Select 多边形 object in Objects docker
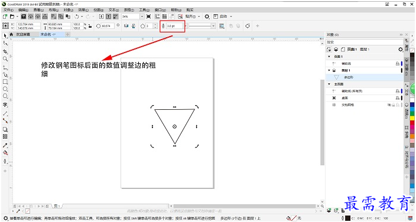Screen dimensions: 416x222 tap(365, 77)
